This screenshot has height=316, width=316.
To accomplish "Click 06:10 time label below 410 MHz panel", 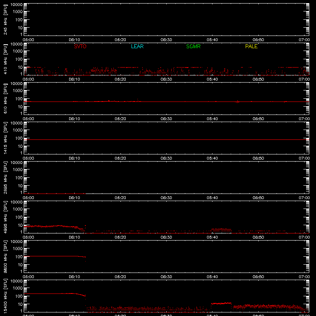I will (x=74, y=79).
